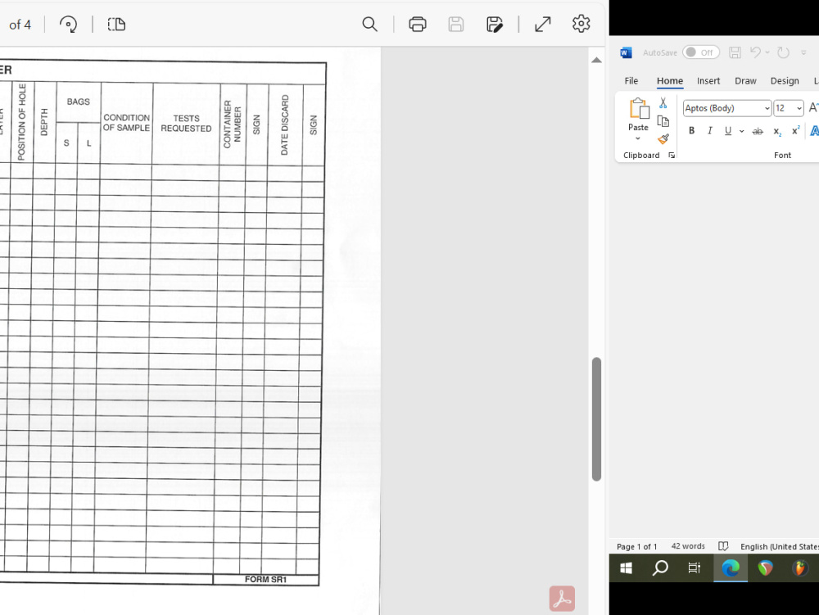This screenshot has width=819, height=615.
Task: Open Task View on the taskbar
Action: [695, 568]
